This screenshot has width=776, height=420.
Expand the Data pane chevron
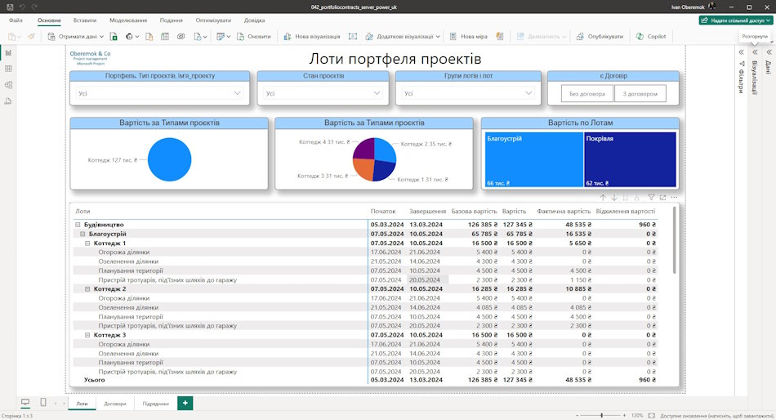click(x=769, y=52)
